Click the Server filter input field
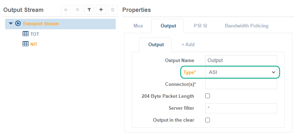Screen dimensions: 296x135 [241, 108]
